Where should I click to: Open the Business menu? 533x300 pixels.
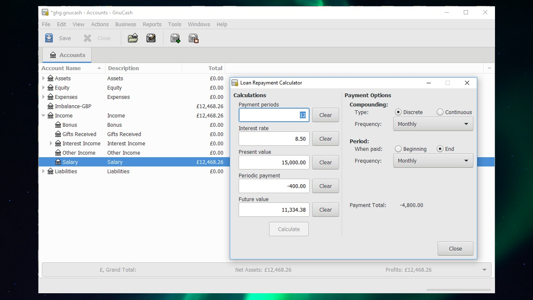point(125,24)
